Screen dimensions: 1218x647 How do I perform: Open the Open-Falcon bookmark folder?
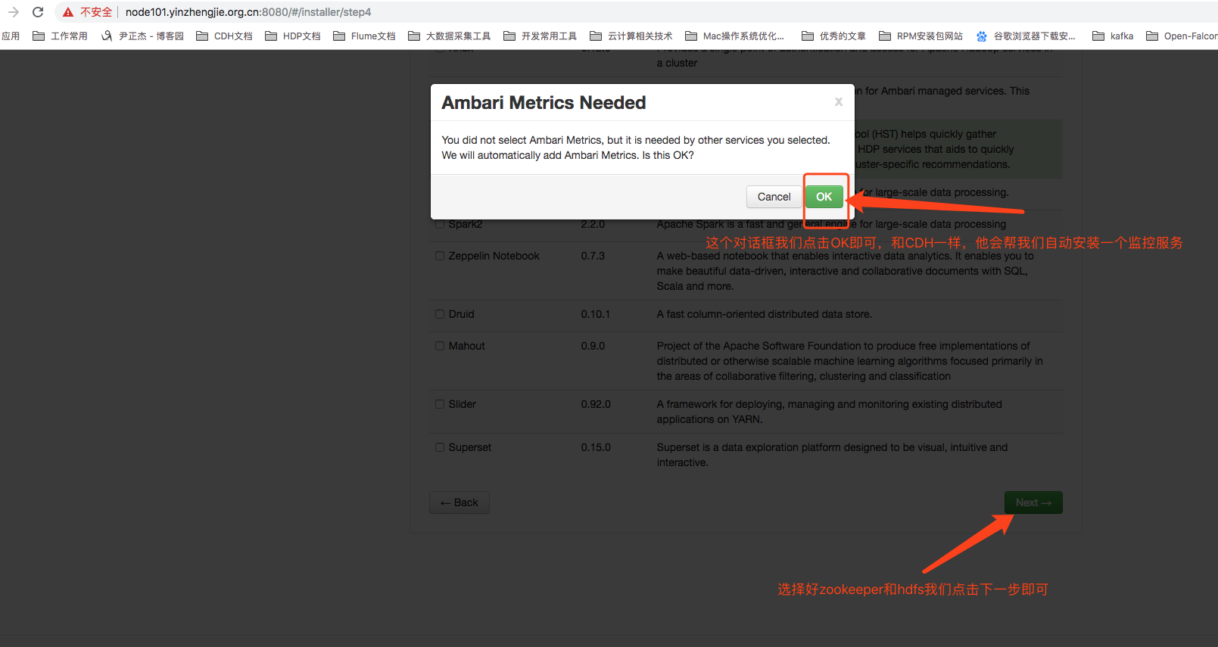tap(1182, 36)
